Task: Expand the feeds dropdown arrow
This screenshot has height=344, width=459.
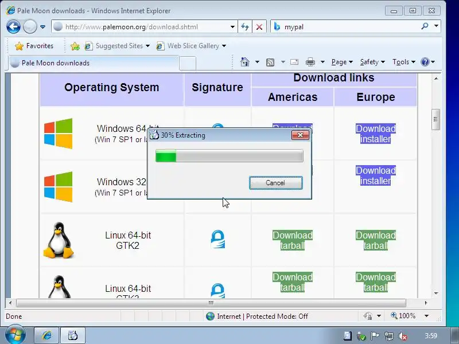Action: click(x=283, y=62)
